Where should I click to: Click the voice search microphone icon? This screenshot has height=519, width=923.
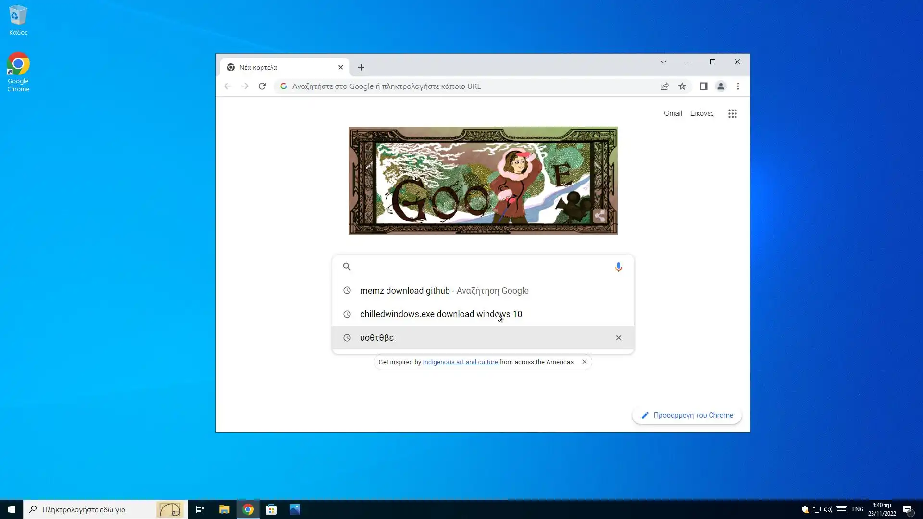(x=618, y=267)
